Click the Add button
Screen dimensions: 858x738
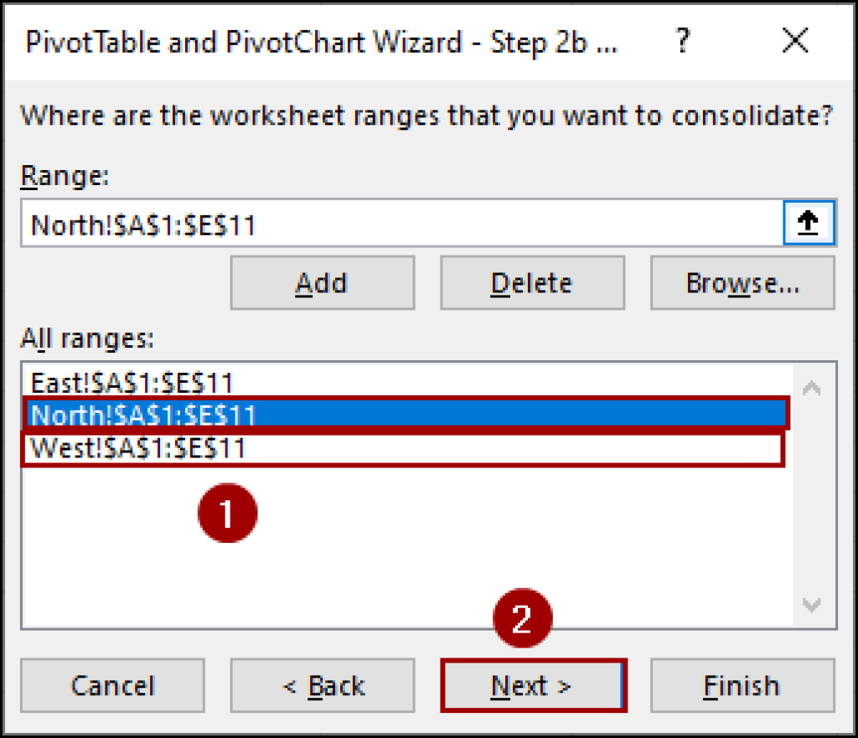tap(322, 282)
